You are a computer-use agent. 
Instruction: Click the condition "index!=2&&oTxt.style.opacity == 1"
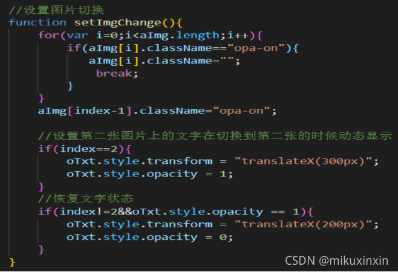tap(180, 212)
